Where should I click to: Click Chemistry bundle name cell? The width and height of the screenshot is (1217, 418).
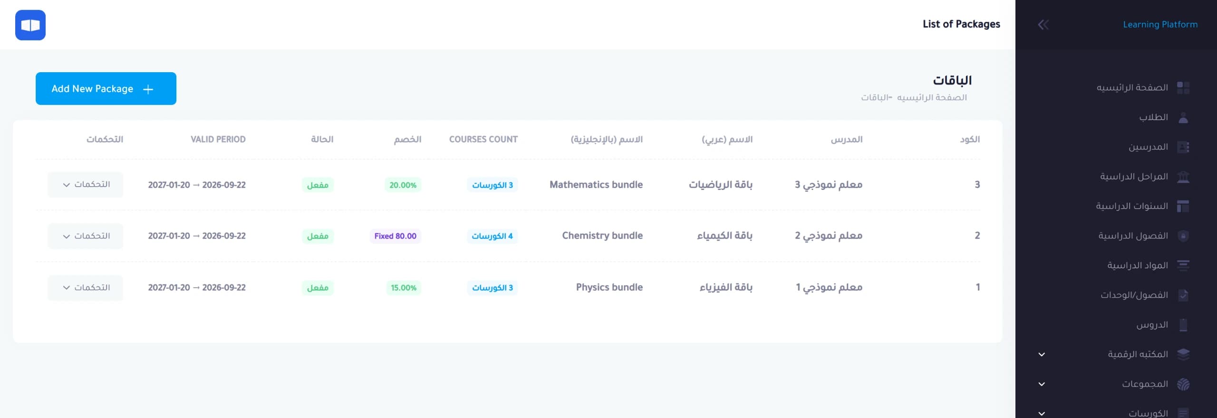pos(602,236)
